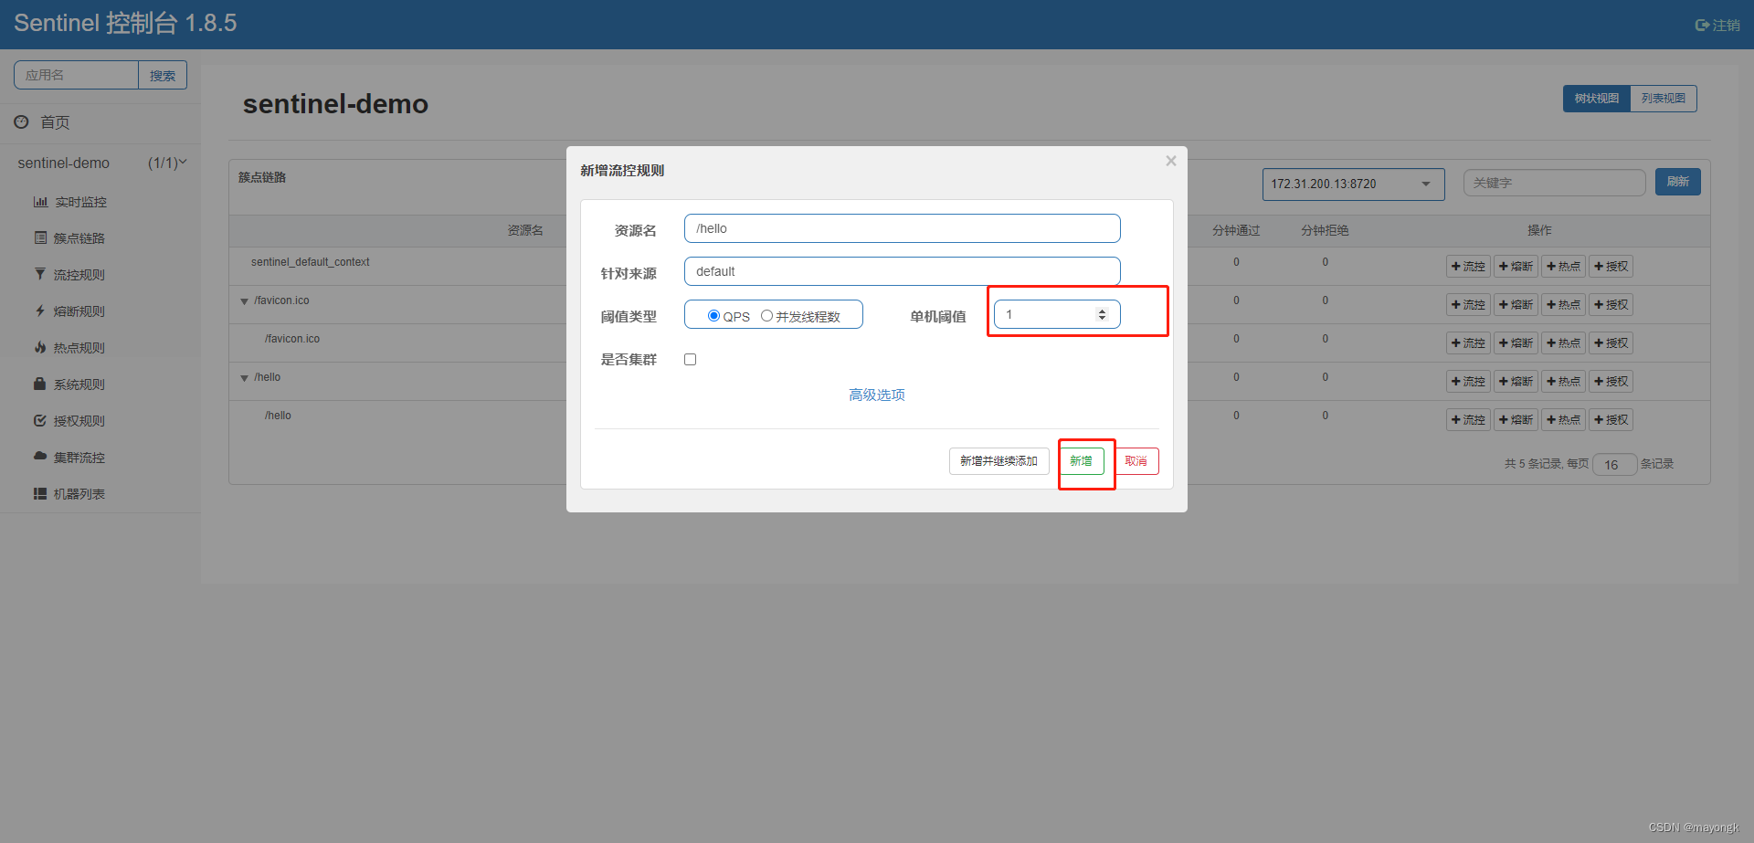
Task: Select the lightning icon for 熔断规则
Action: click(40, 311)
